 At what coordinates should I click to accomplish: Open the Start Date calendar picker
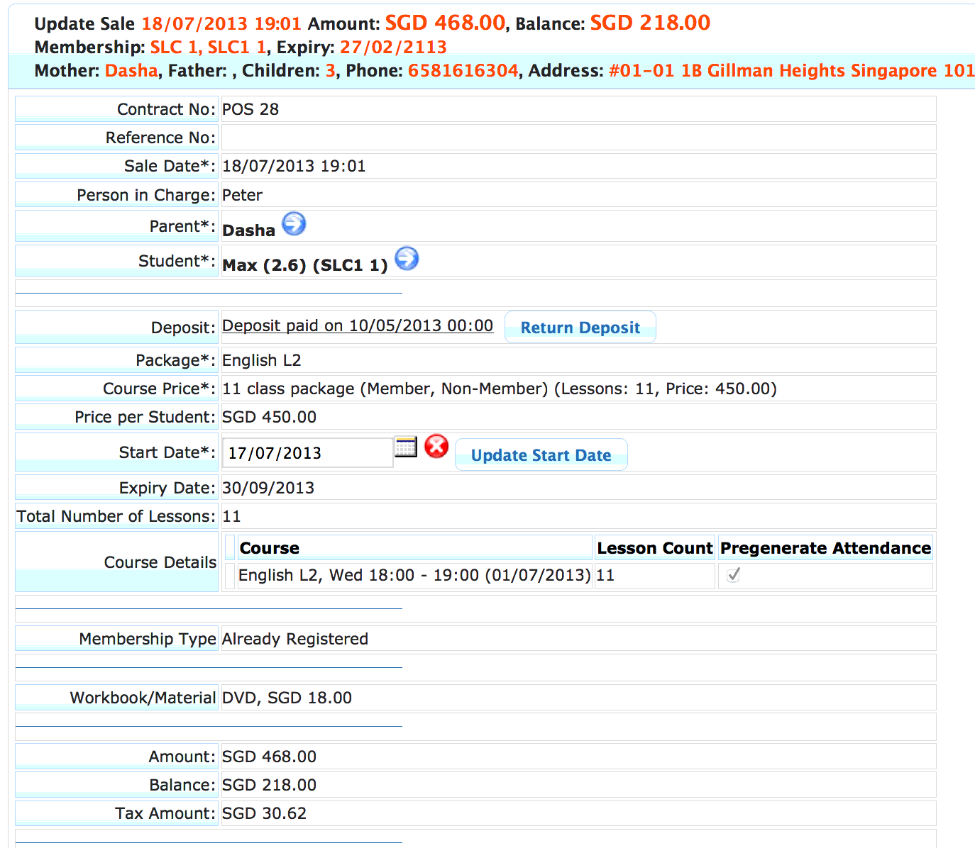coord(406,447)
